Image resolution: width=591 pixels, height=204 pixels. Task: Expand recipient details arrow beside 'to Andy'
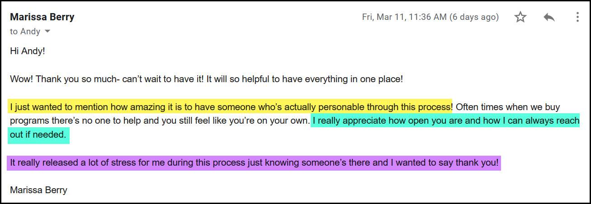point(47,32)
